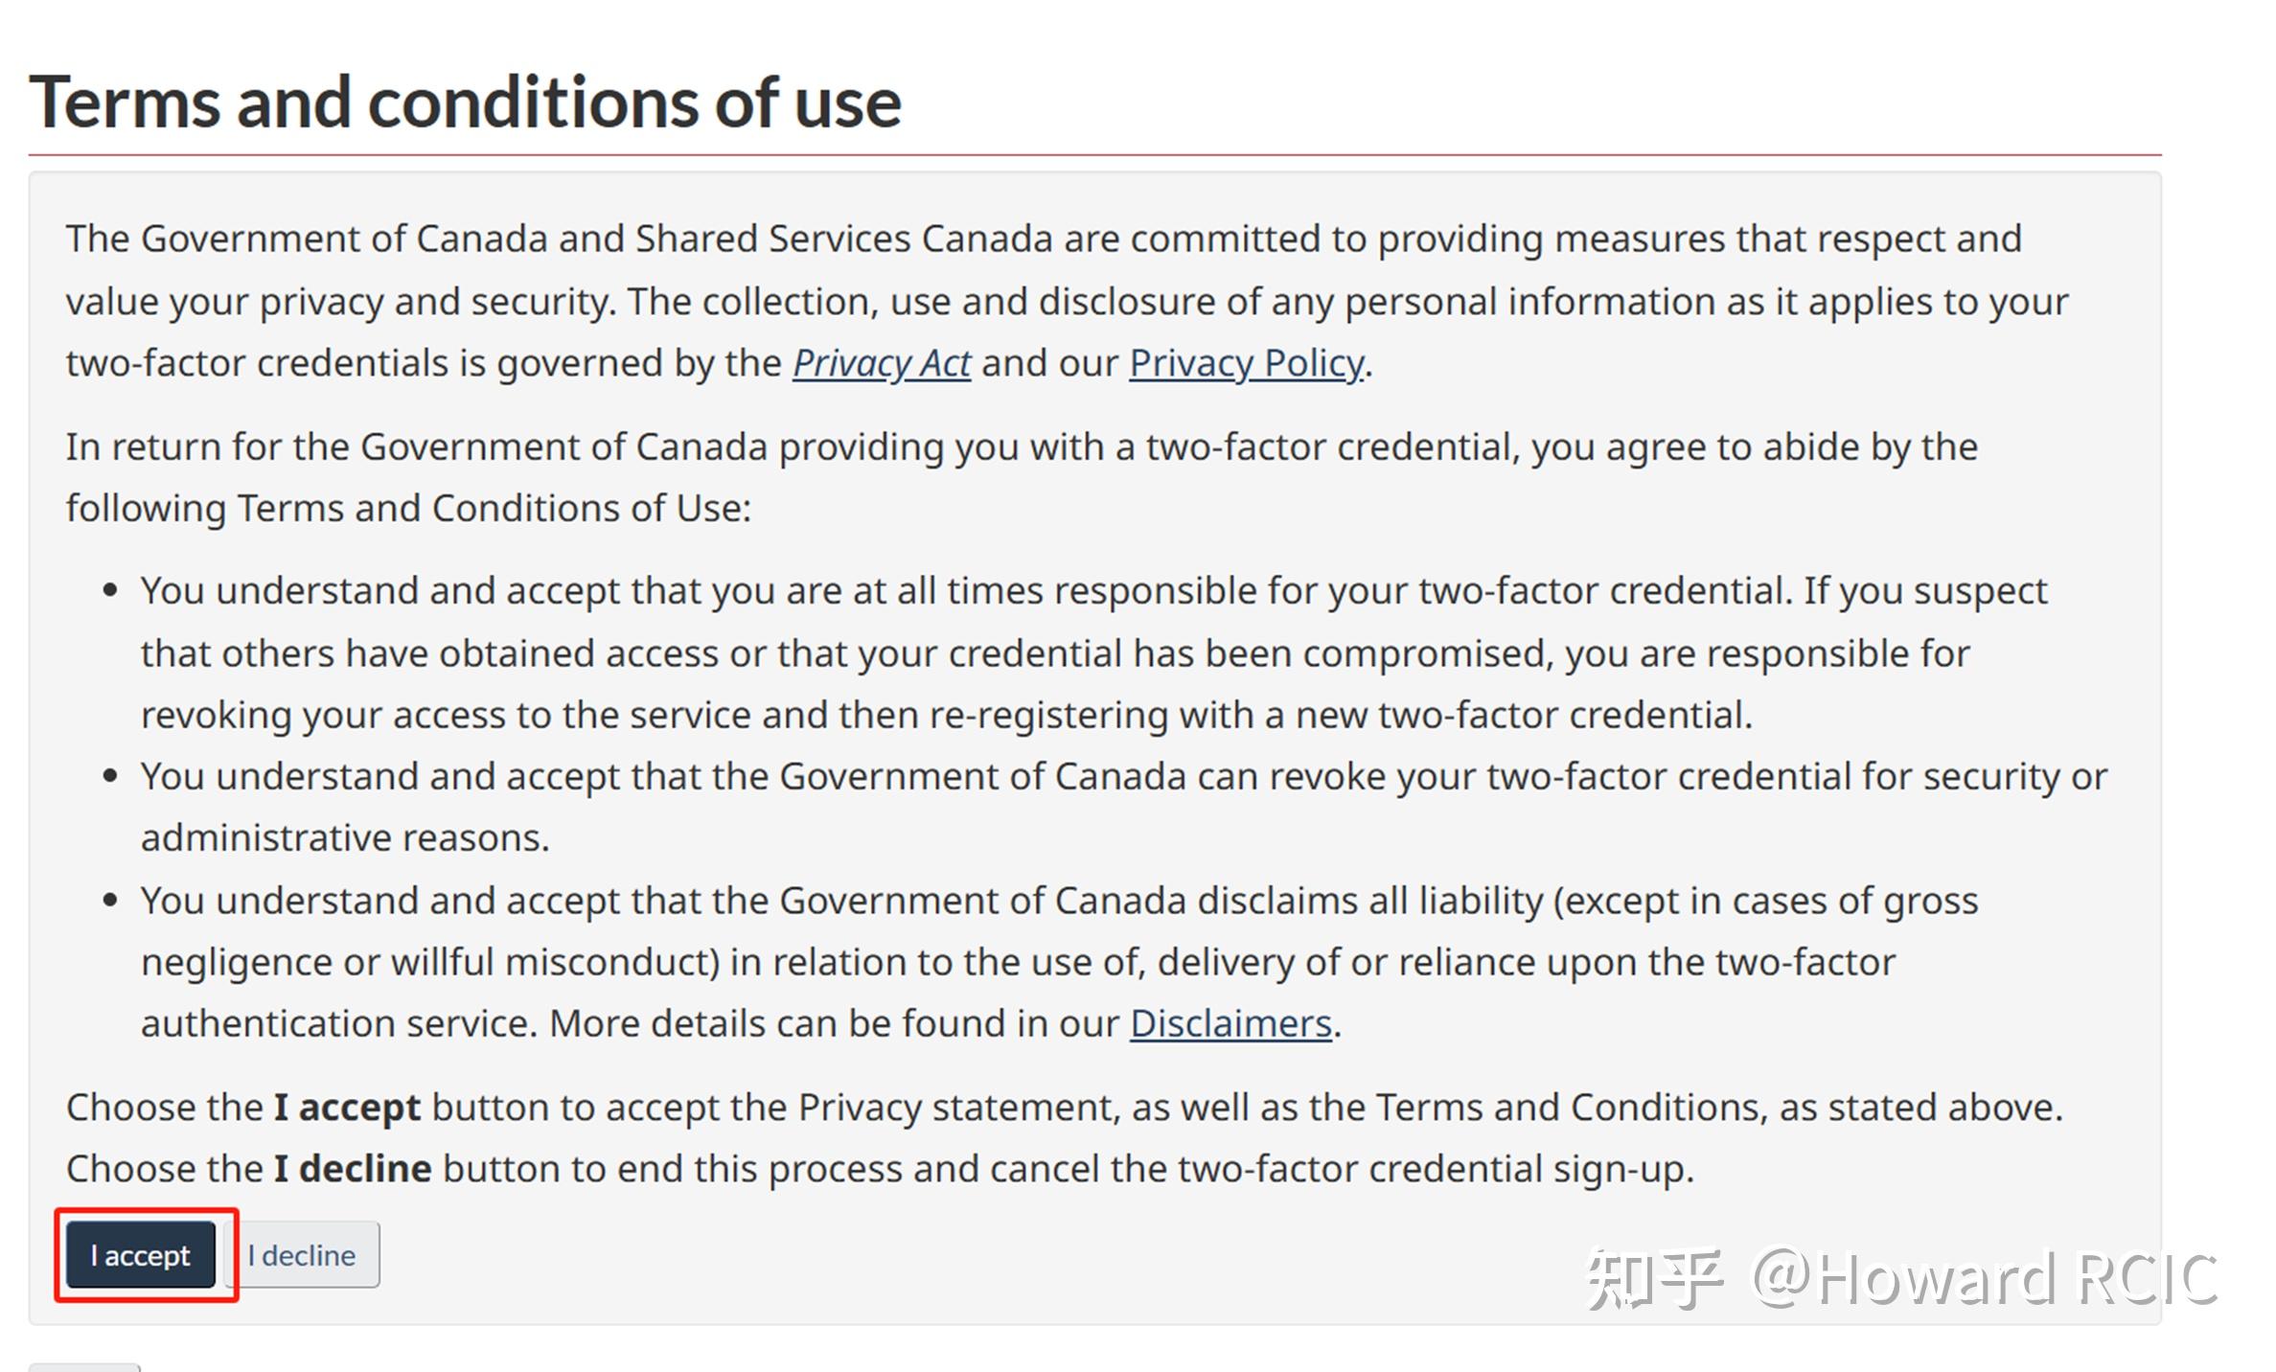Click the Howard RCIC watermark text
2276x1372 pixels.
[1984, 1278]
